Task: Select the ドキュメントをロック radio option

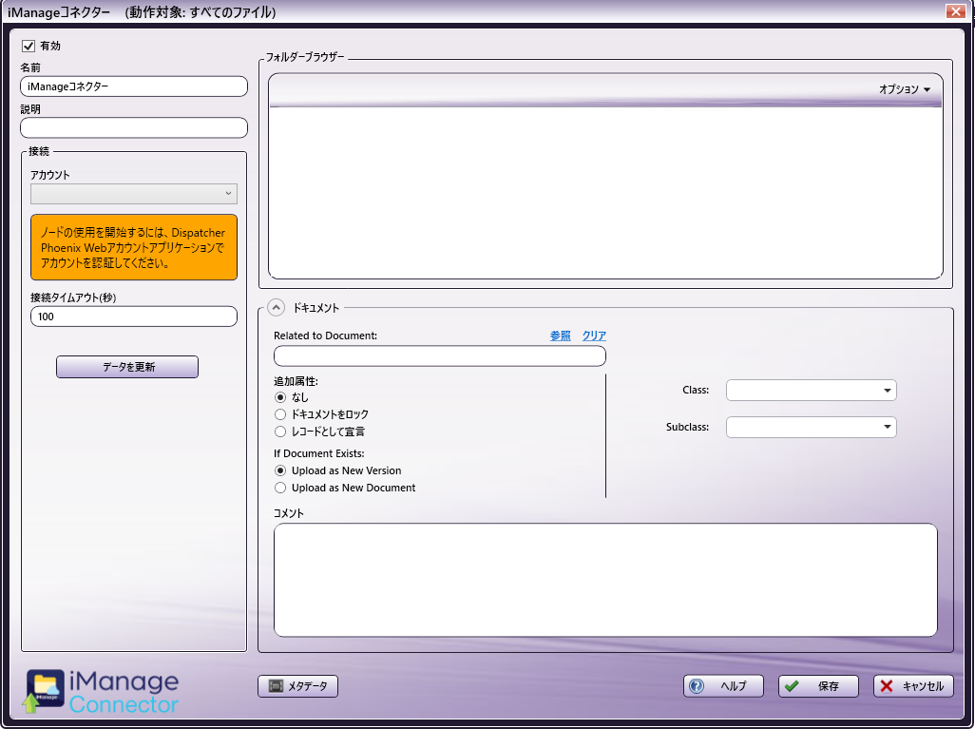Action: (280, 414)
